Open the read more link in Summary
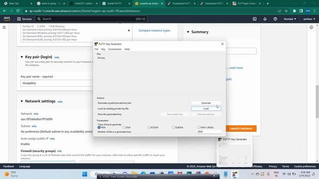The width and height of the screenshot is (319, 179). click(x=236, y=68)
